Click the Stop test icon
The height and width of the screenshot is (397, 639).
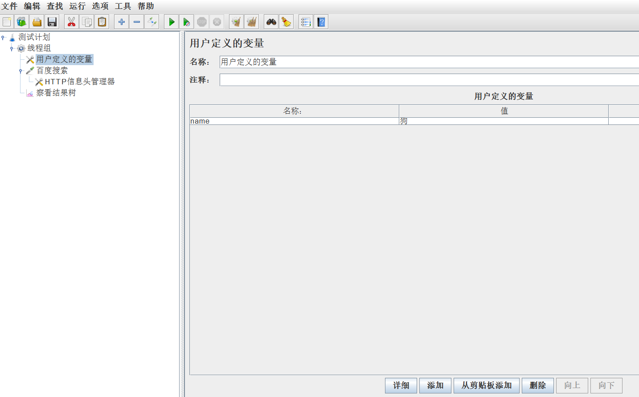[202, 22]
